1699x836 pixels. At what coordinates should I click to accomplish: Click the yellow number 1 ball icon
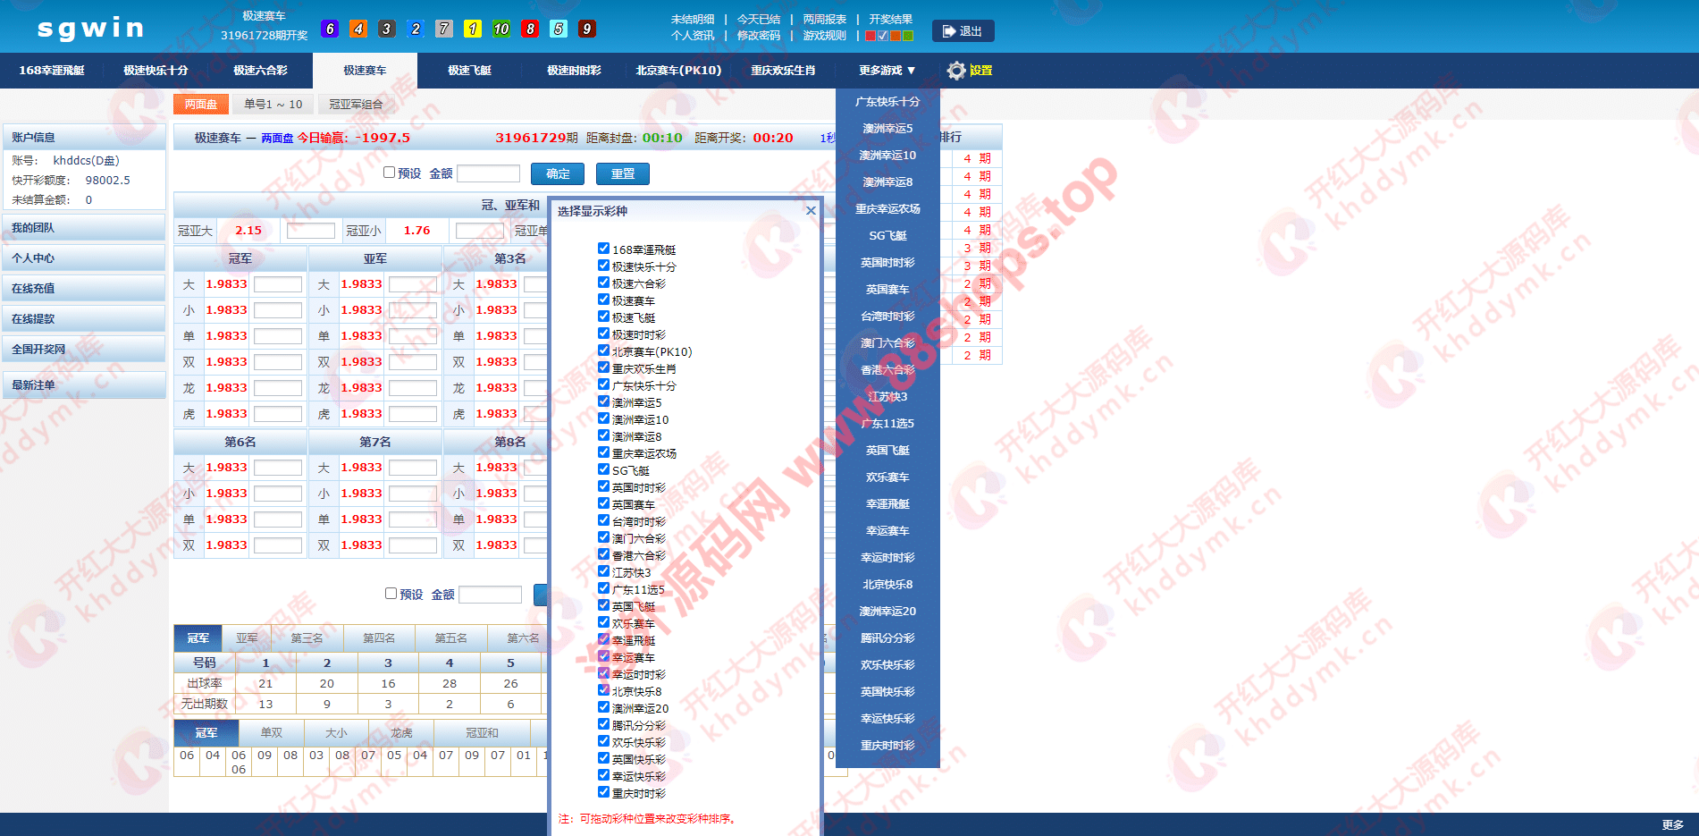click(473, 29)
